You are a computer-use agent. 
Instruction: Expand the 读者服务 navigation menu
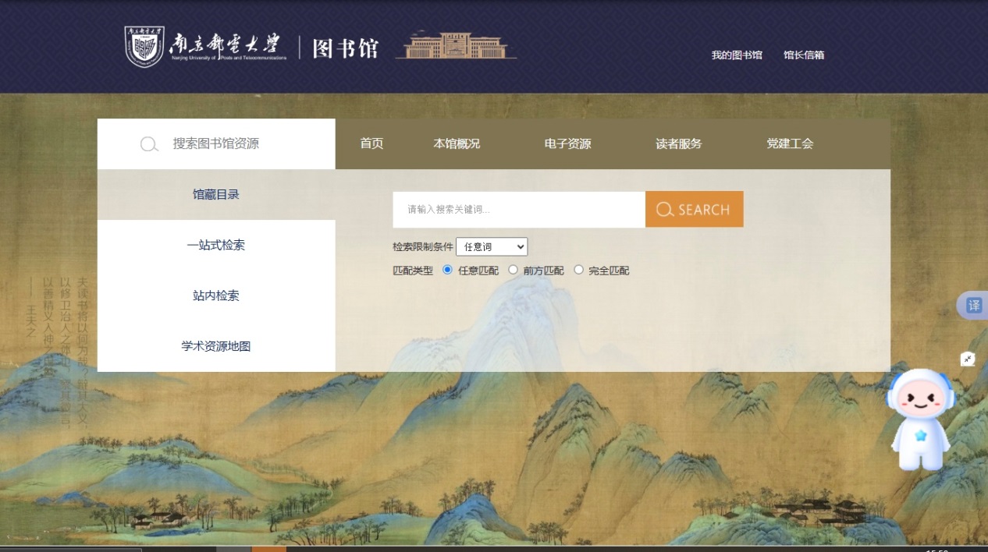pyautogui.click(x=679, y=143)
